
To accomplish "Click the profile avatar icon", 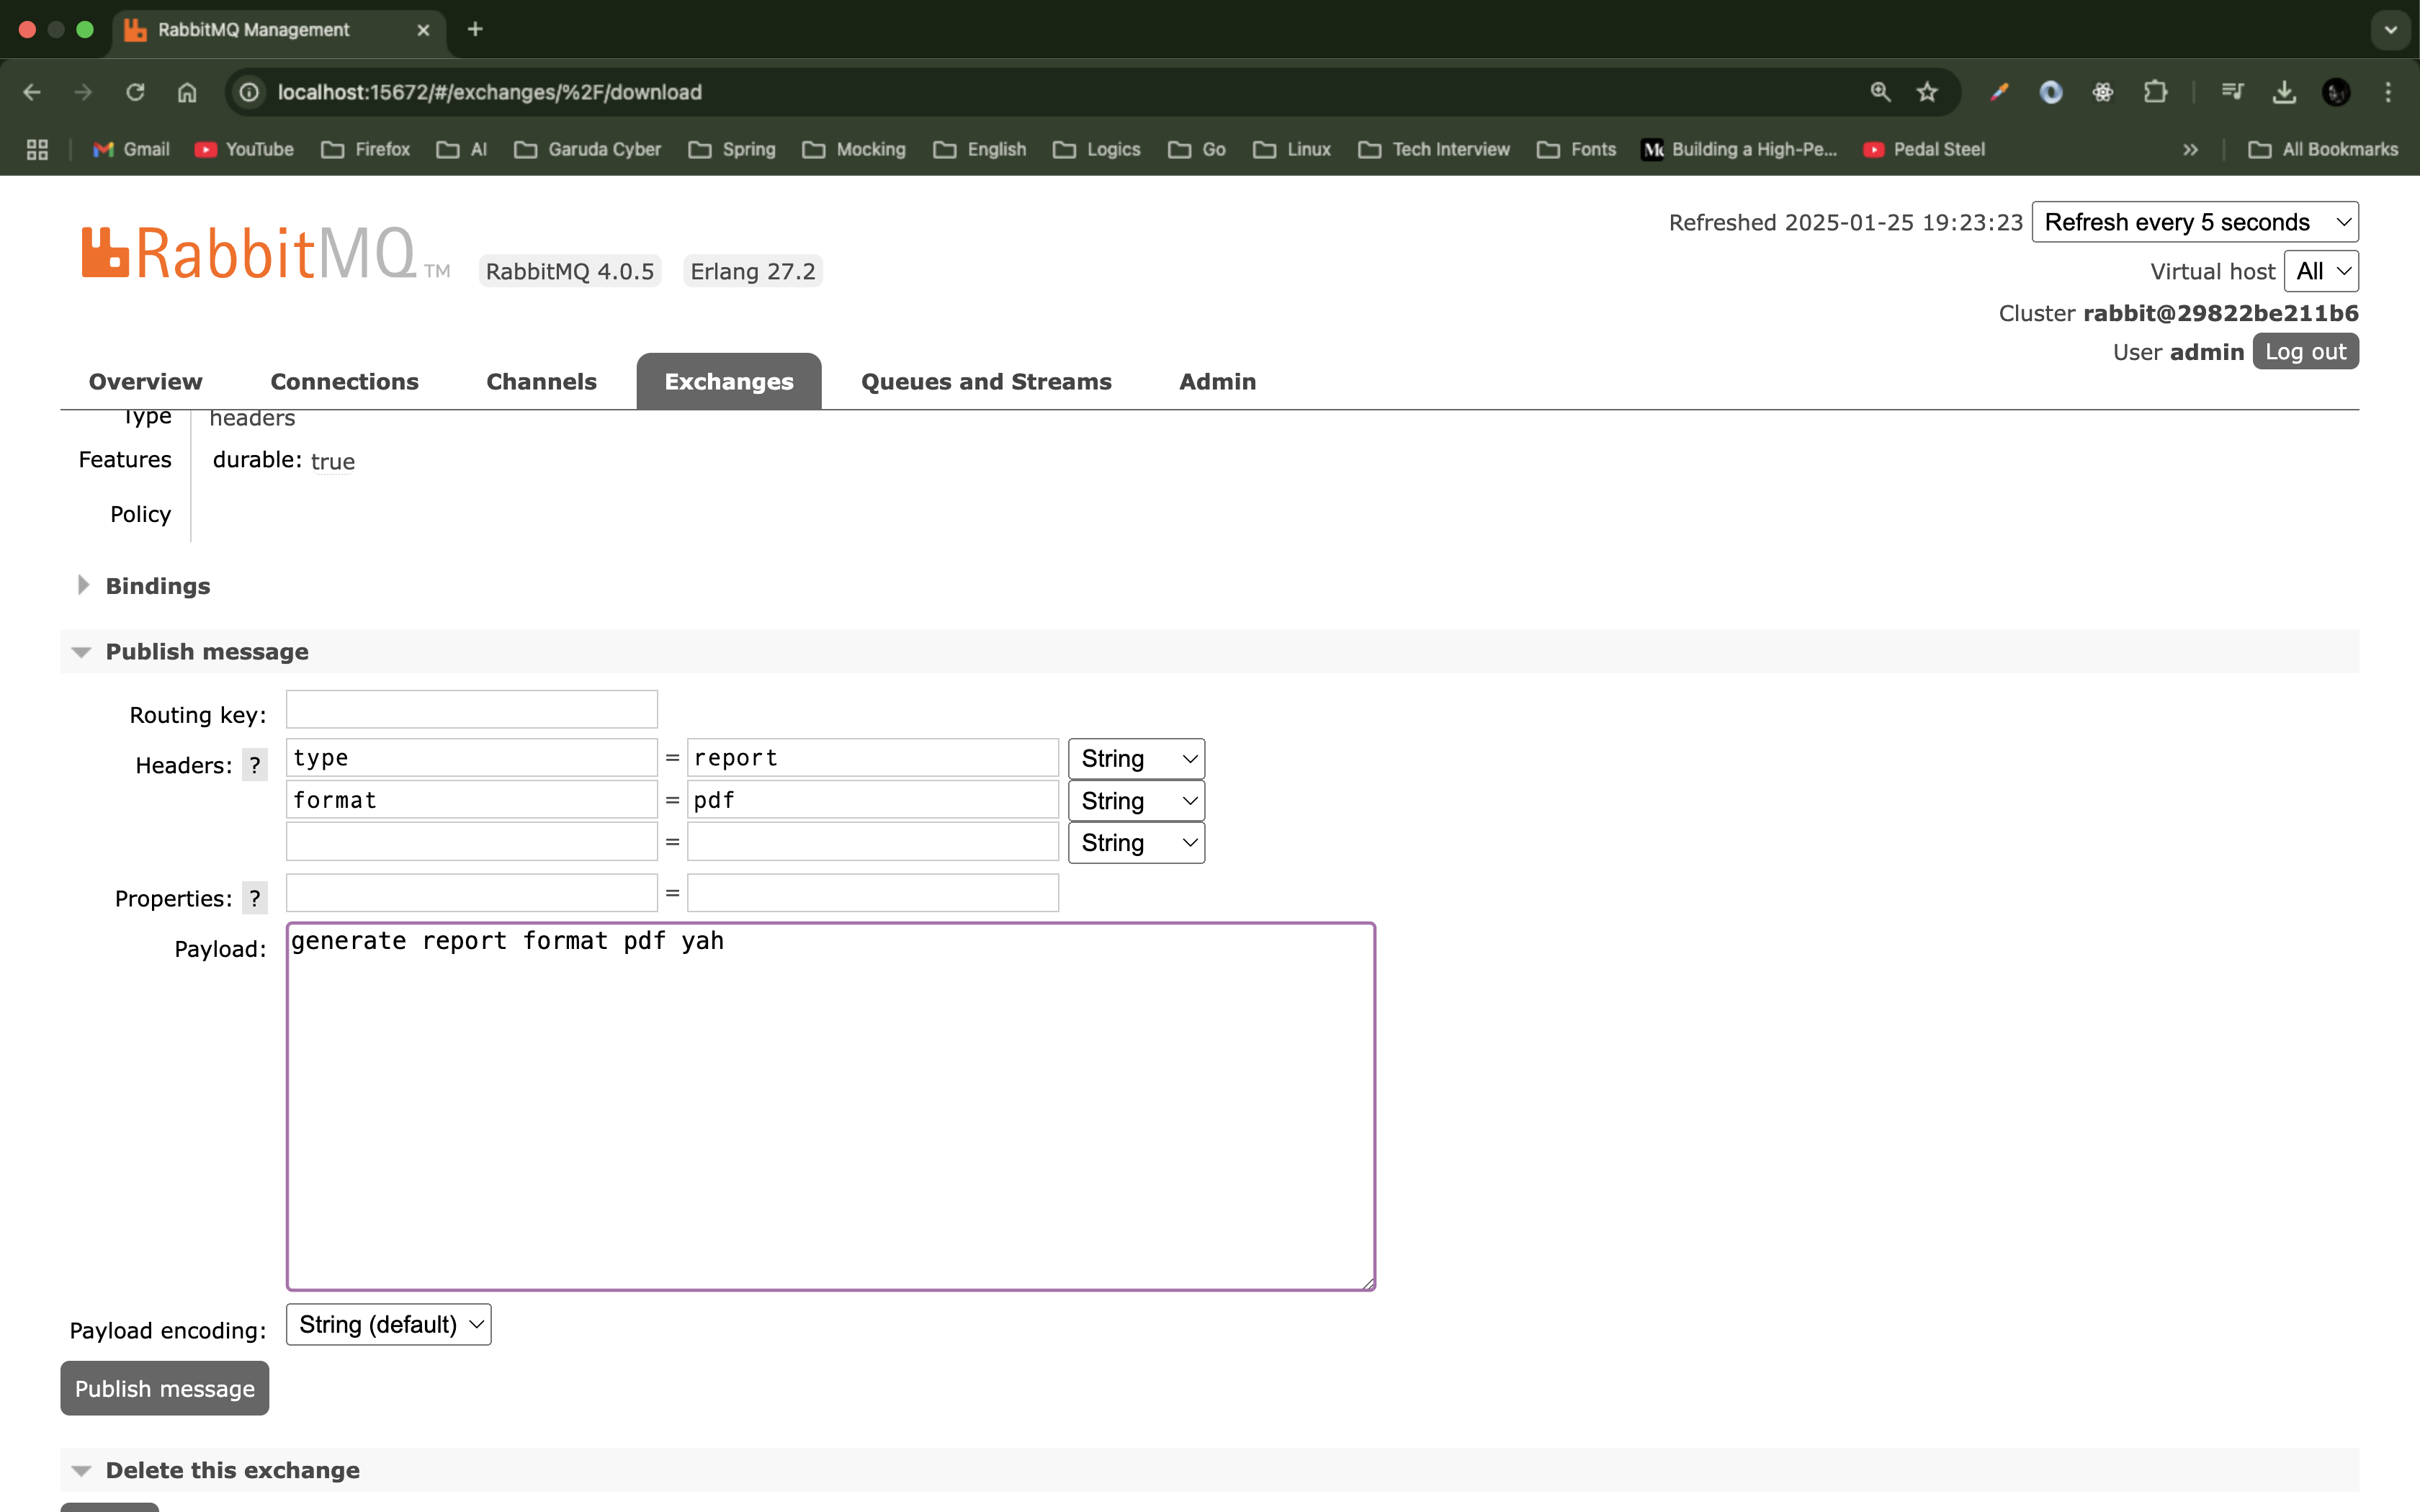I will (x=2336, y=92).
